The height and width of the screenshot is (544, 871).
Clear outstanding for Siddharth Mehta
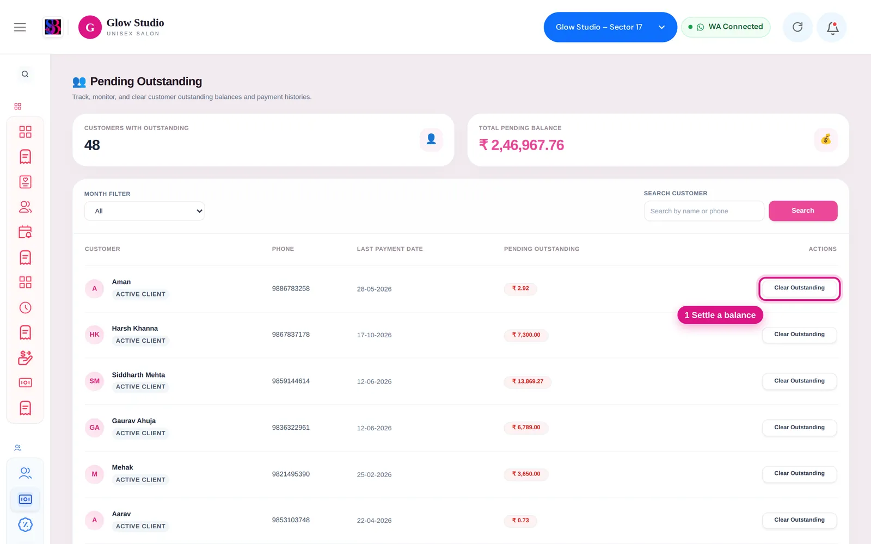coord(799,381)
